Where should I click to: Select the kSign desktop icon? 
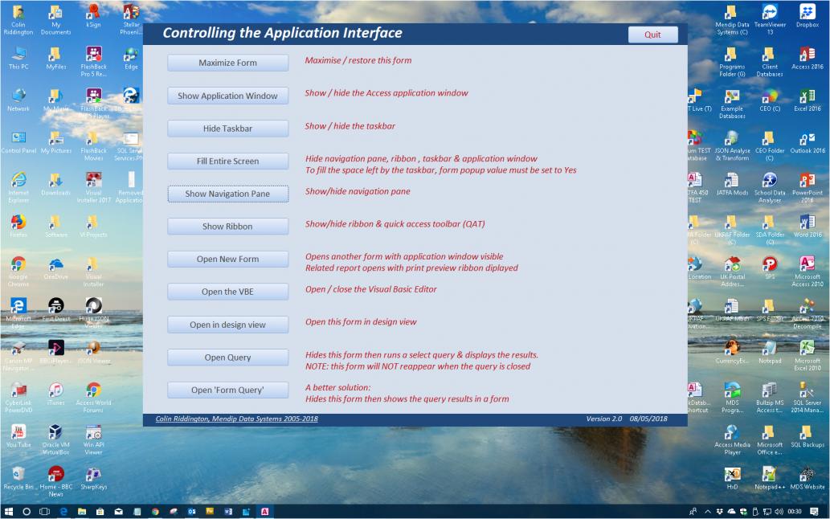[94, 16]
